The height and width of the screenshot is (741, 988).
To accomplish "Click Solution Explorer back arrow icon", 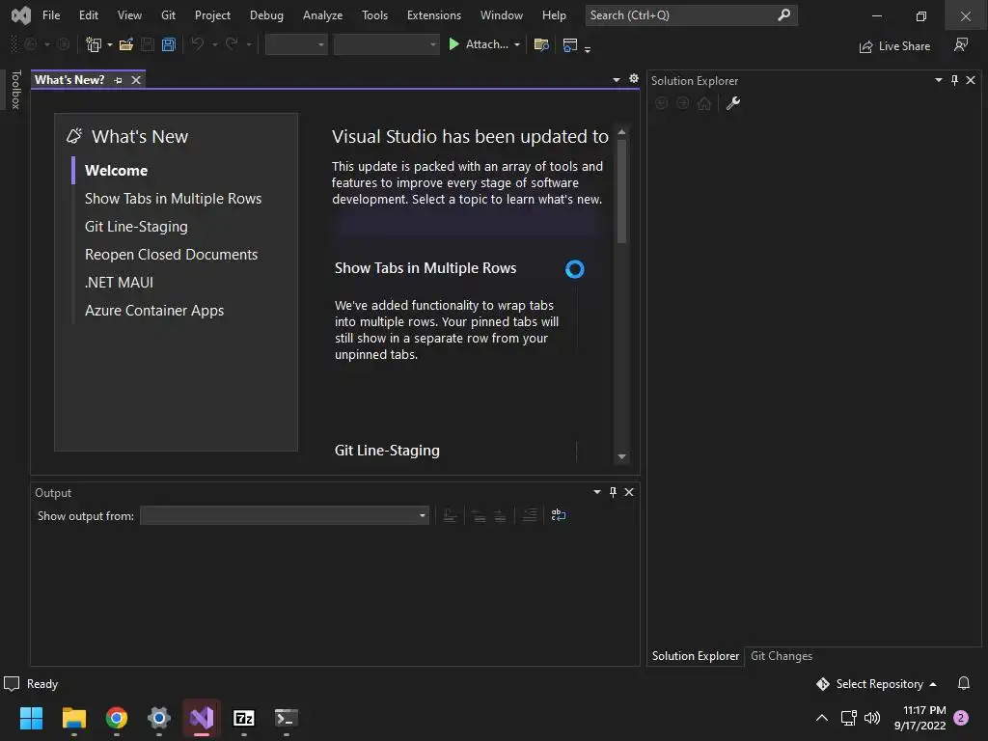I will pos(661,103).
